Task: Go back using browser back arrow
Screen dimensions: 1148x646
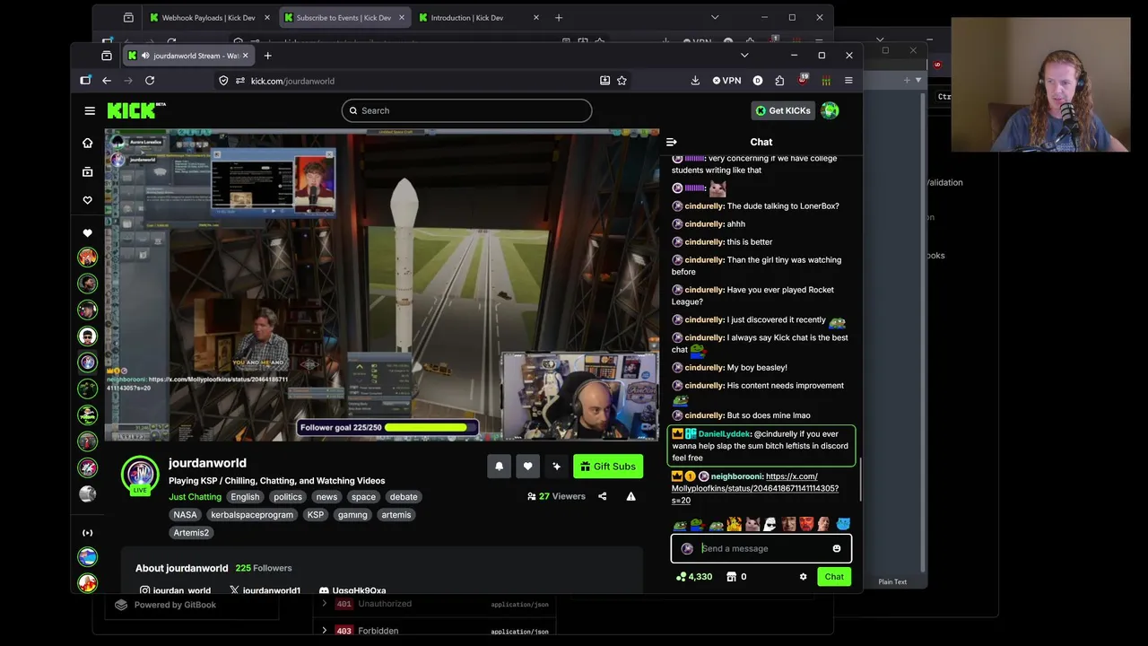Action: pyautogui.click(x=107, y=81)
